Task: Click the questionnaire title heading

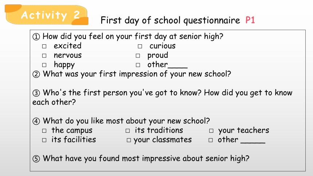Action: pyautogui.click(x=170, y=20)
